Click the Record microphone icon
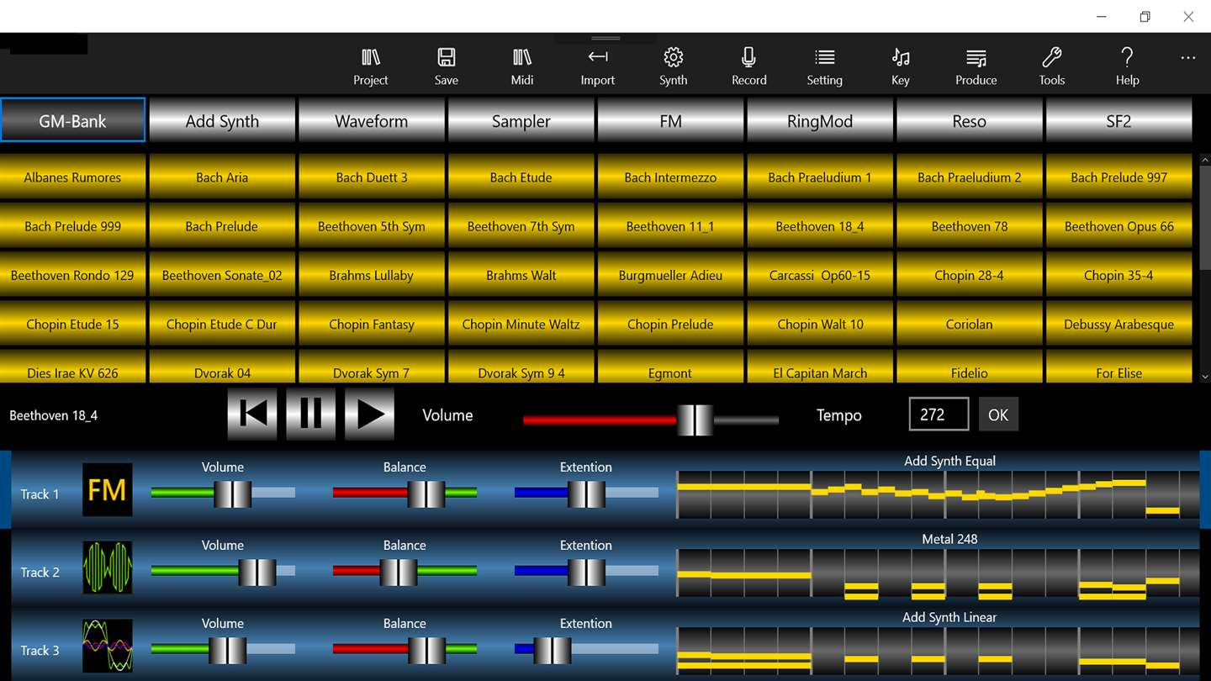Viewport: 1211px width, 681px height. pyautogui.click(x=748, y=57)
